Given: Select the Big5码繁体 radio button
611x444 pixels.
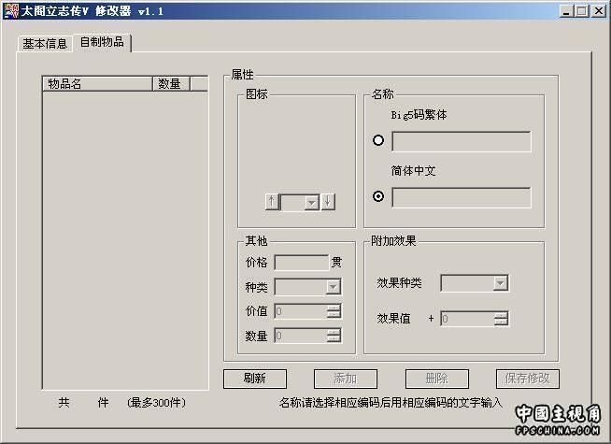Looking at the screenshot, I should [378, 140].
